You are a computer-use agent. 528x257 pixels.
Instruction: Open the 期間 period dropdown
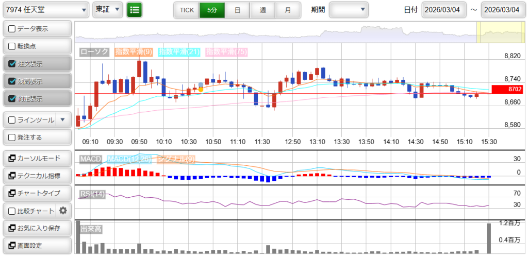point(349,10)
